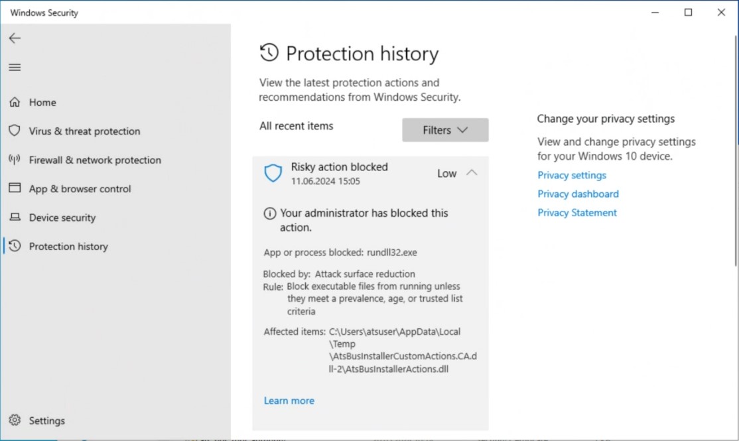Click the Firewall & network protection antenna icon
Viewport: 739px width, 441px height.
pos(15,160)
